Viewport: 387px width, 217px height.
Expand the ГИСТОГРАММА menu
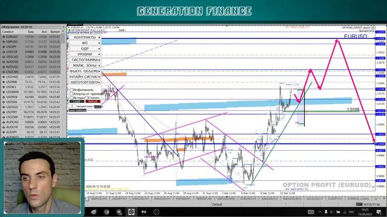[x=85, y=60]
